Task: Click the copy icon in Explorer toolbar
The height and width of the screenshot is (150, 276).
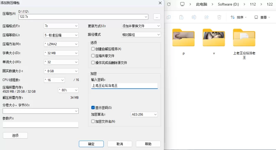Action: (x=169, y=17)
